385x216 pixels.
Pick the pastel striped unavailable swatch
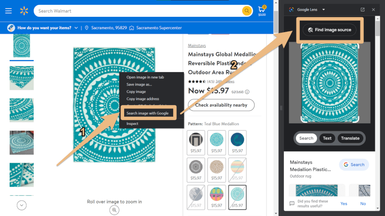(x=237, y=170)
